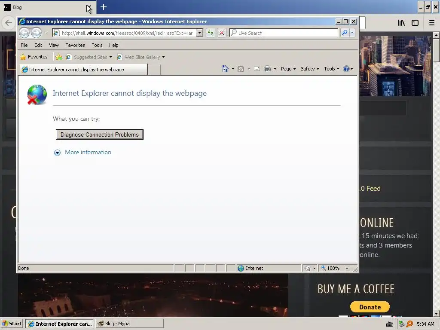Screen dimensions: 440x330
Task: Open the Tools menu in menu bar
Action: pyautogui.click(x=97, y=45)
